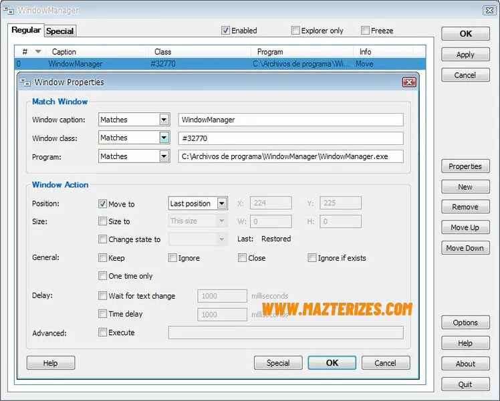500x401 pixels.
Task: Click the Caption column header
Action: (98, 51)
